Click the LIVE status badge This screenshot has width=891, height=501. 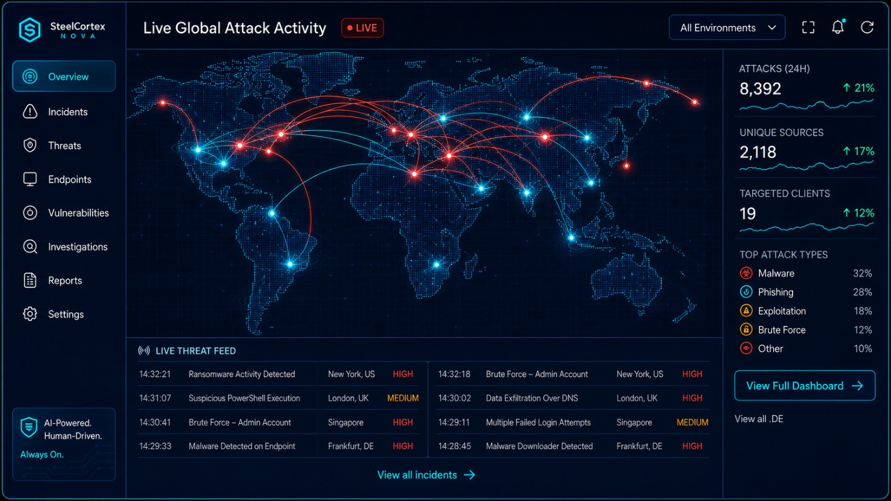click(x=363, y=28)
